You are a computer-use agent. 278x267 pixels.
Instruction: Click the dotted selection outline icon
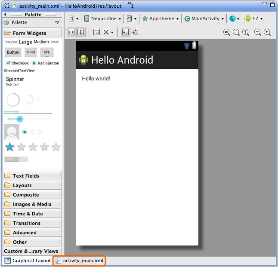point(97,32)
